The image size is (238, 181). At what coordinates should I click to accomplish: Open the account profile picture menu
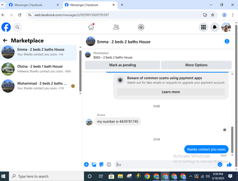[226, 27]
